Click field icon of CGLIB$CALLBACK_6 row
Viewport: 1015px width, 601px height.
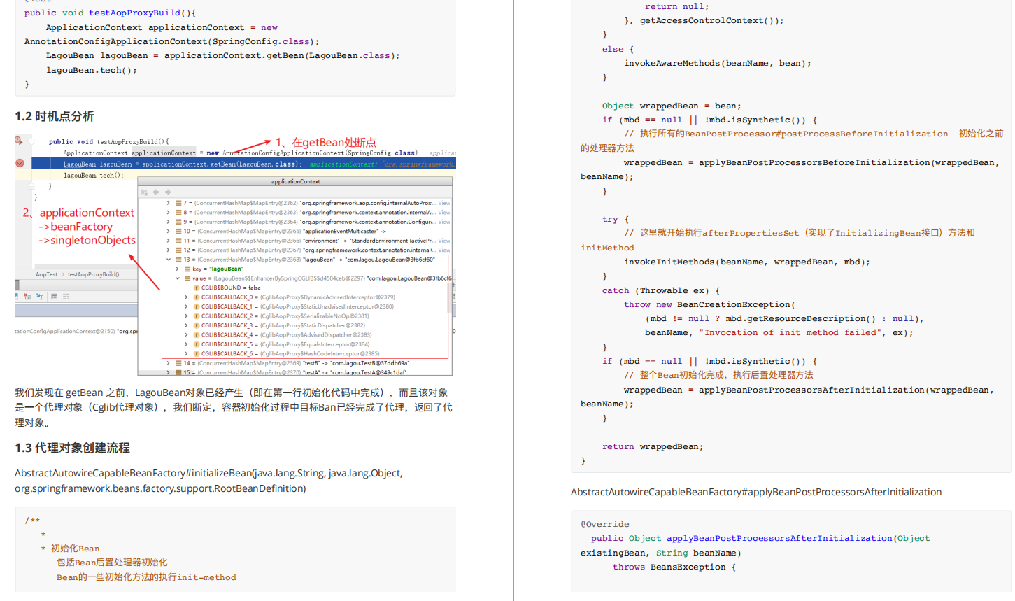[197, 353]
